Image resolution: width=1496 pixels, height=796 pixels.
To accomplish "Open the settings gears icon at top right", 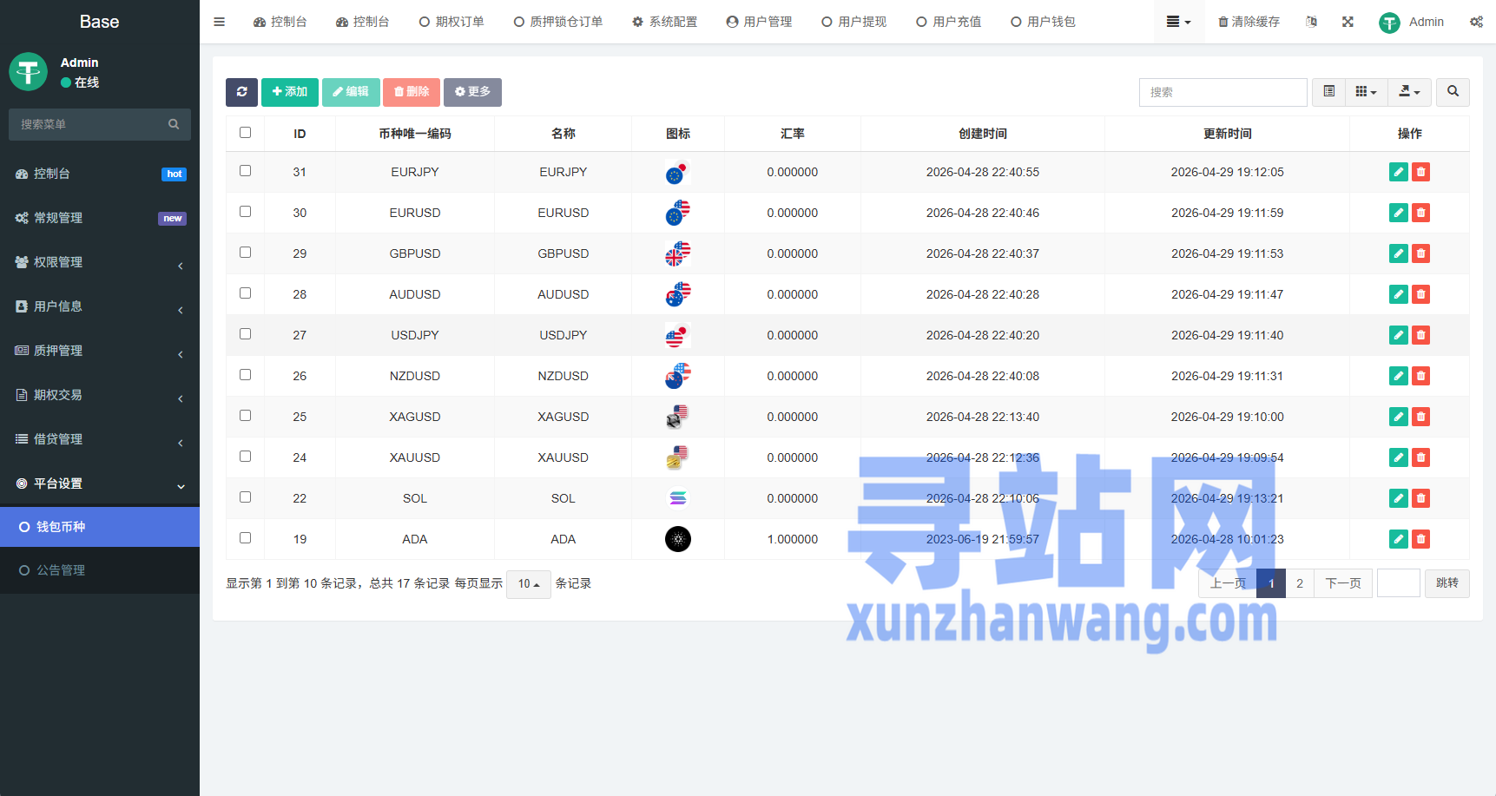I will point(1476,22).
